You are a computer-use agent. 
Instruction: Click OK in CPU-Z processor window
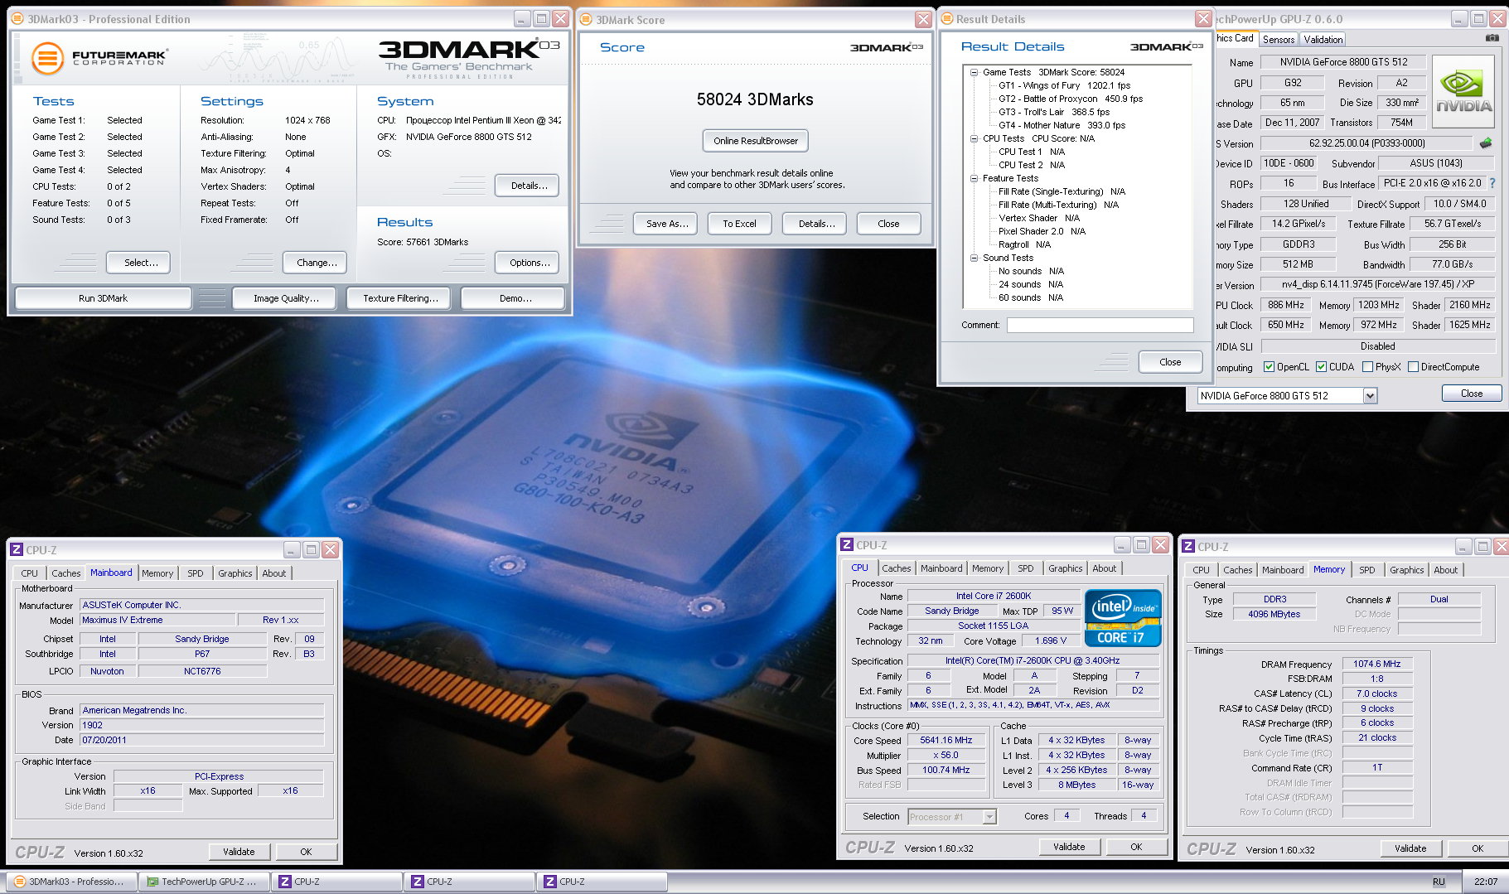point(1136,847)
